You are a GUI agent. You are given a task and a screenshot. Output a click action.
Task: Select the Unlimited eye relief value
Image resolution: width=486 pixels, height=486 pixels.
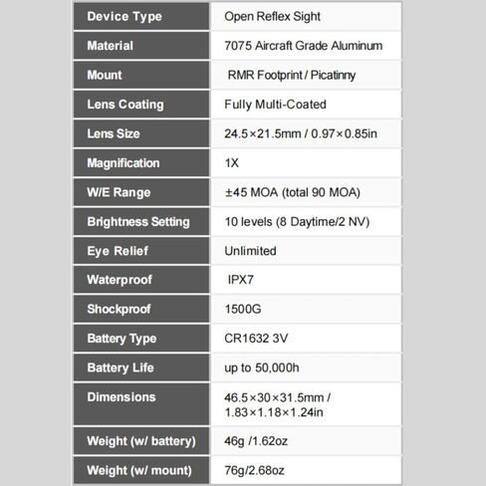(x=250, y=251)
